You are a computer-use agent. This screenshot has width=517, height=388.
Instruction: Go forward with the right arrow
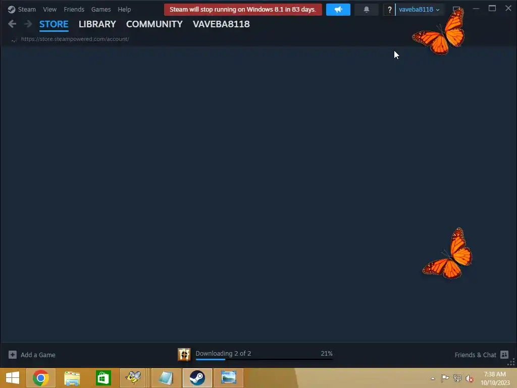[28, 24]
